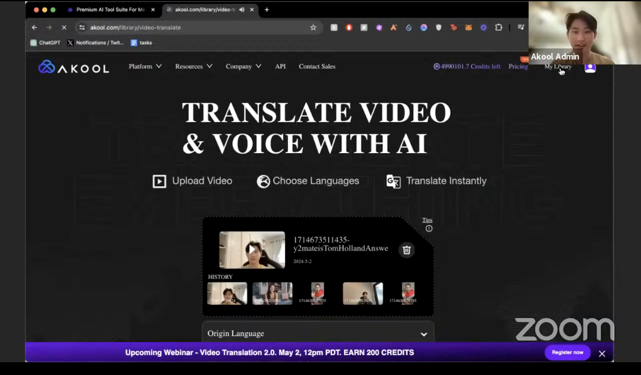Stop page loading with X button

64,28
